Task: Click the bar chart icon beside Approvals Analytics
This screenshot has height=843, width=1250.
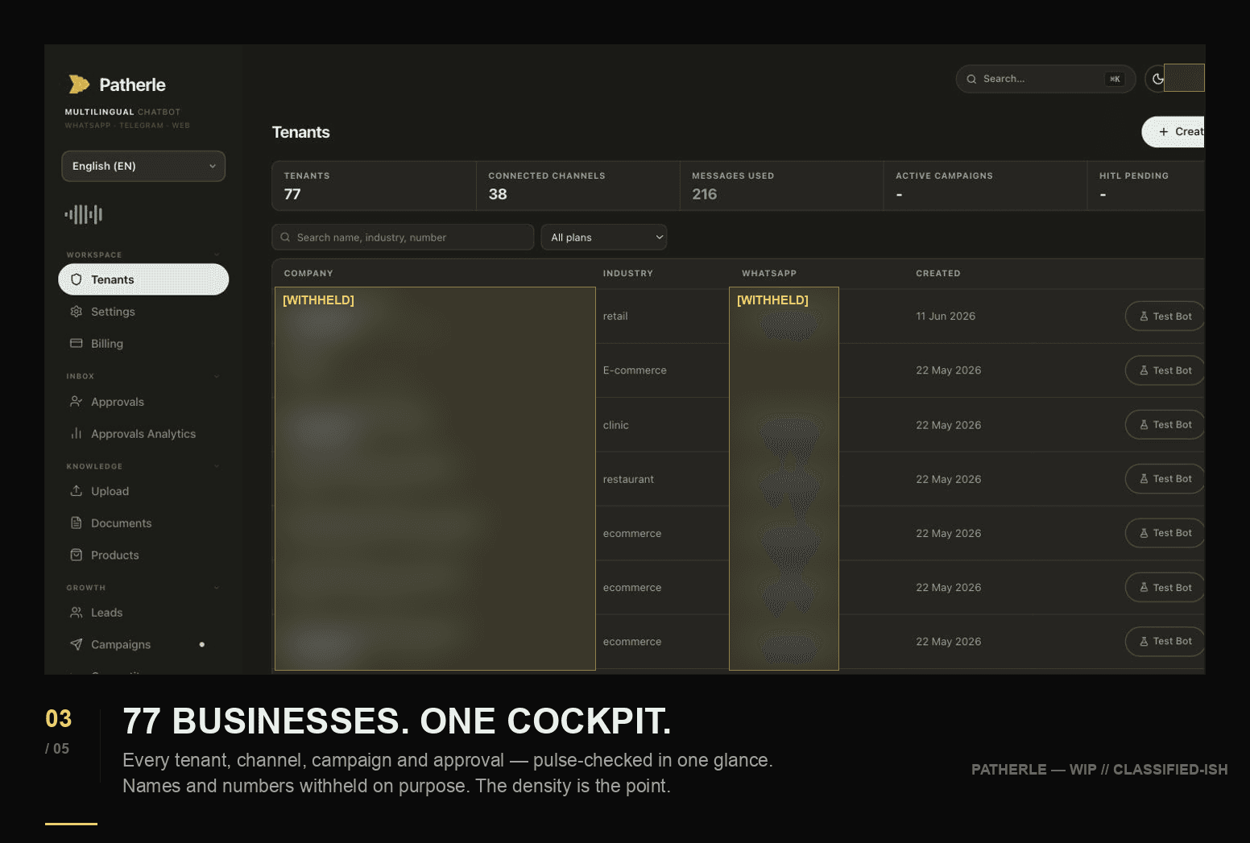Action: tap(77, 433)
